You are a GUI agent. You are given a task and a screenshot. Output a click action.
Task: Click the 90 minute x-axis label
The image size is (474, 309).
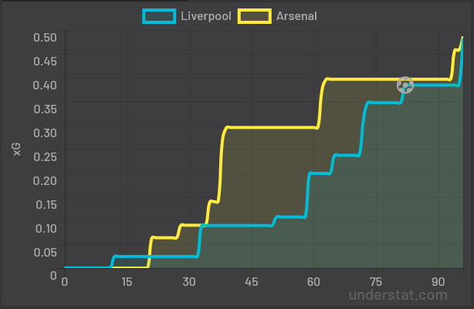pyautogui.click(x=438, y=282)
